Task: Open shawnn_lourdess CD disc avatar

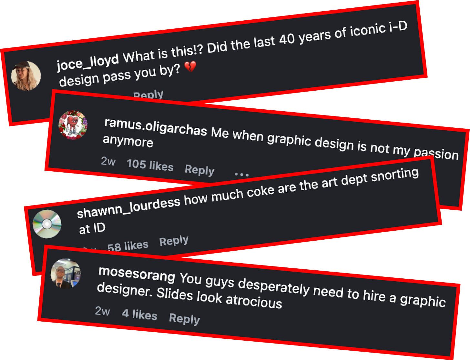Action: (47, 224)
